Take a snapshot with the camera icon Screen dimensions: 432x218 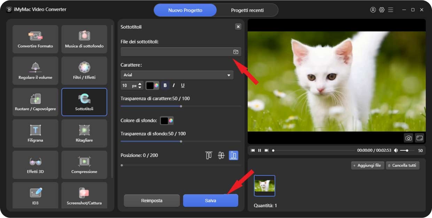(409, 138)
